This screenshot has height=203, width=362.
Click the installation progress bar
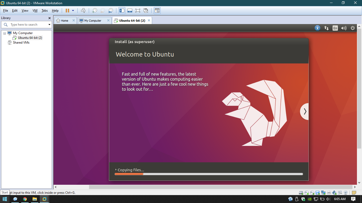209,174
